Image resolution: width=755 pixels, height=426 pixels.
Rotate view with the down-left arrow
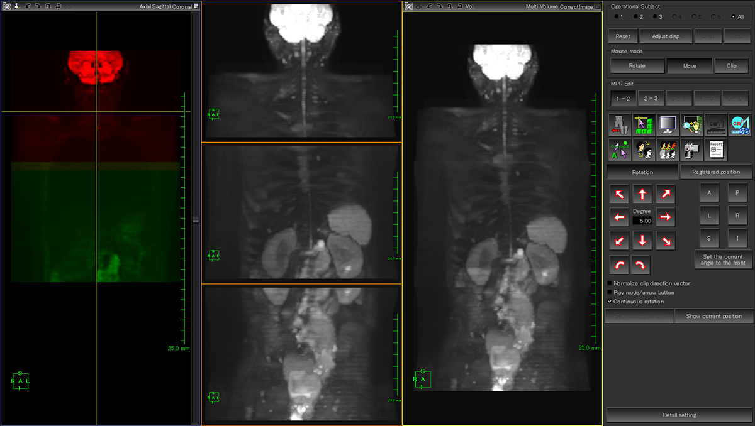[619, 241]
